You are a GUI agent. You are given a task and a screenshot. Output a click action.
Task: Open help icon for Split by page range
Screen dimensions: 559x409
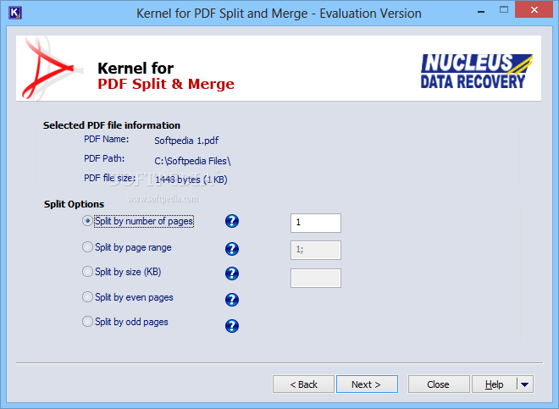coord(232,249)
